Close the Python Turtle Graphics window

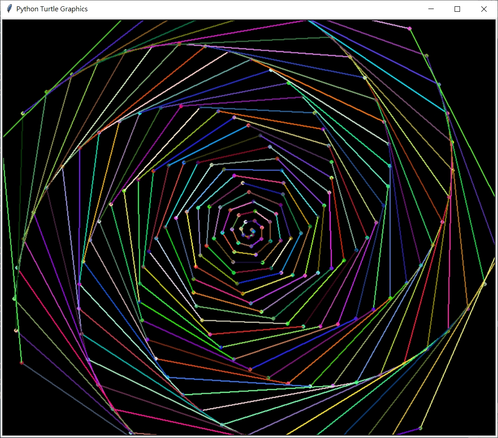[483, 9]
